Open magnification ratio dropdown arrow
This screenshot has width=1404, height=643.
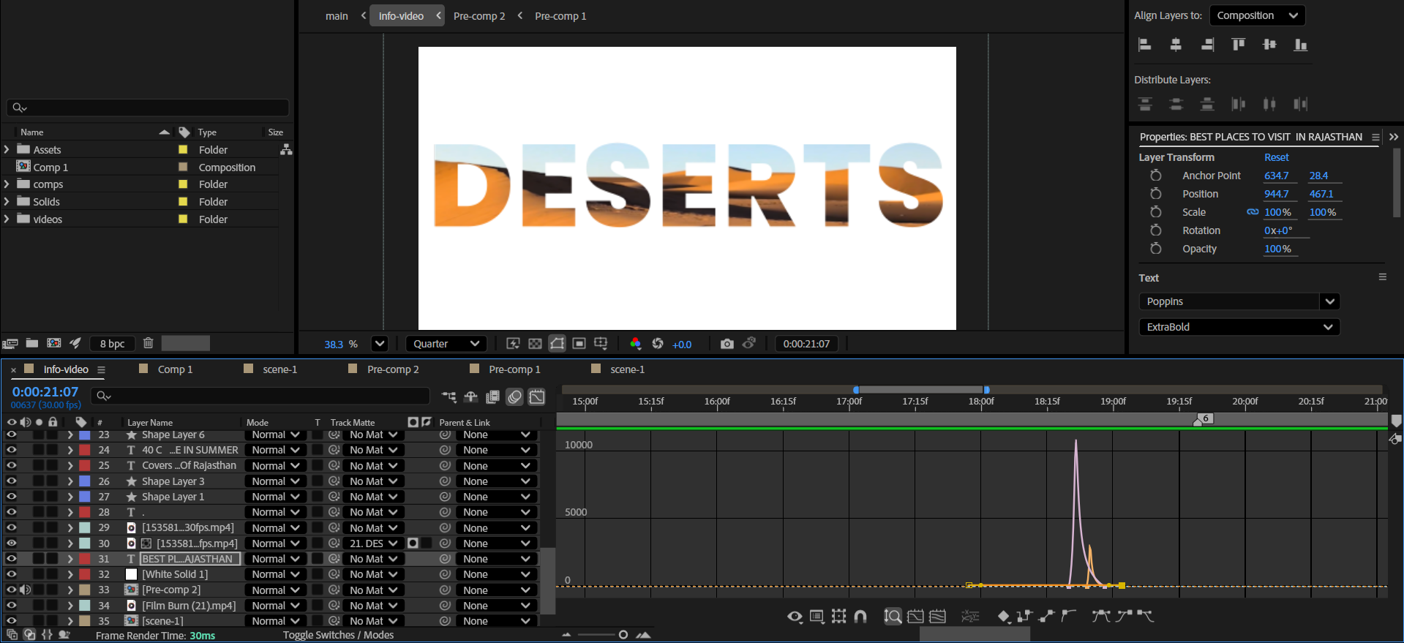[379, 344]
